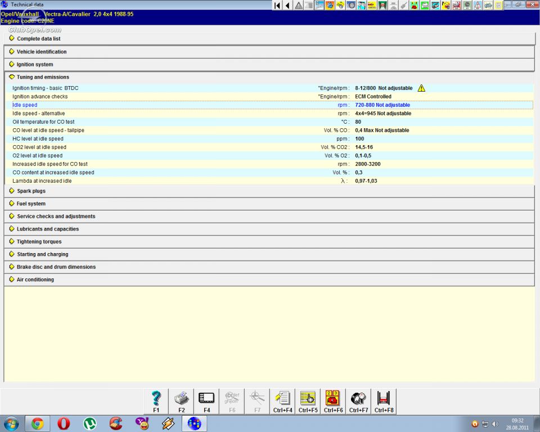The image size is (540, 432).
Task: Click the greyed-out F6 text search icon
Action: tap(232, 401)
